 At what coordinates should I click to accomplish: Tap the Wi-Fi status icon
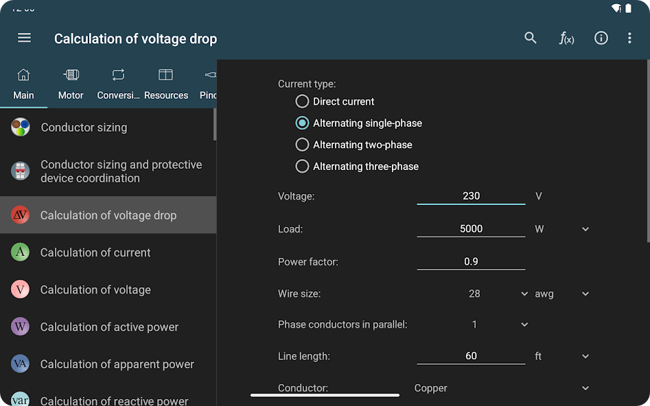coord(616,8)
